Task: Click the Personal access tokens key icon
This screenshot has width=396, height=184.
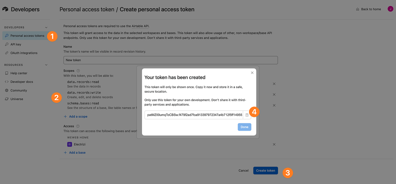Action: [x=7, y=36]
